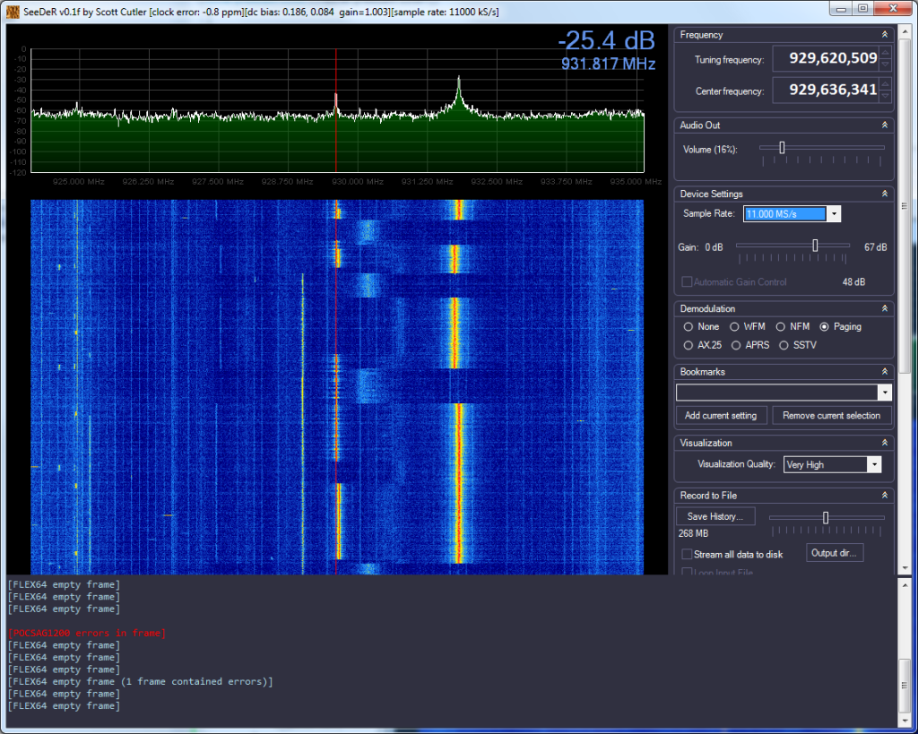The image size is (918, 734).
Task: Decrease Center frequency with down arrow
Action: point(885,97)
